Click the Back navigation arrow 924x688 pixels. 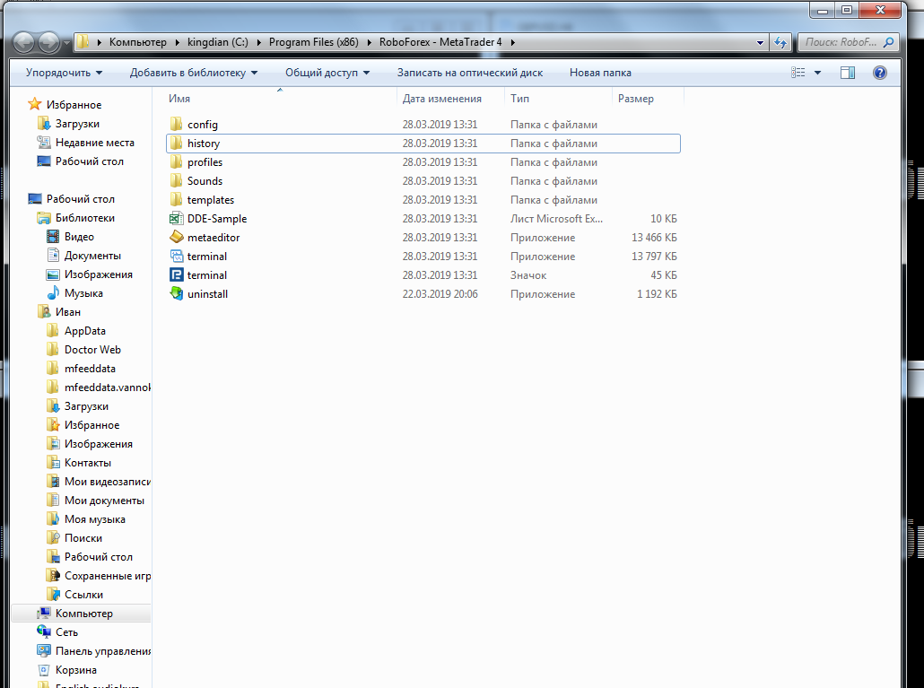click(24, 42)
